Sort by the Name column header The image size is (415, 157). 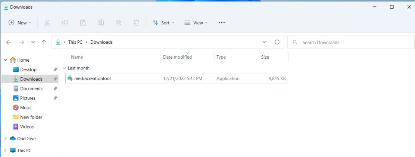pos(77,57)
